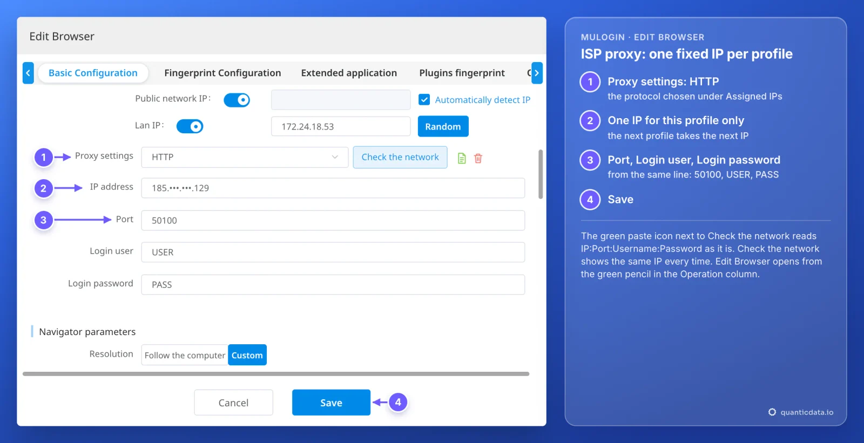The height and width of the screenshot is (443, 864).
Task: Click the green paste proxy info icon
Action: (x=462, y=158)
